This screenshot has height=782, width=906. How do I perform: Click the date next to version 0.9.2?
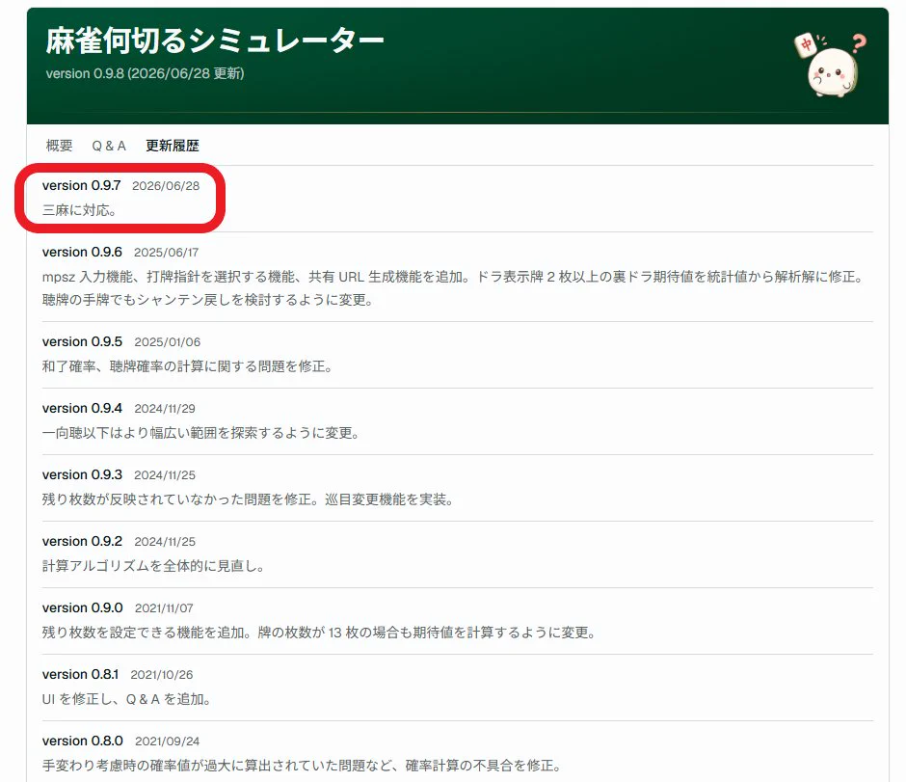[x=165, y=542]
